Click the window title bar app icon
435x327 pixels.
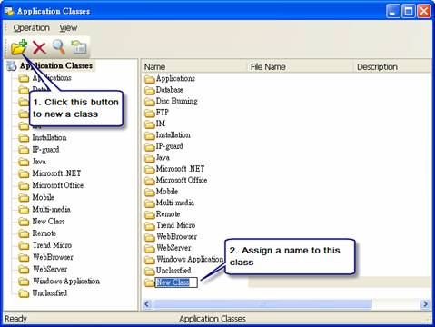9,11
